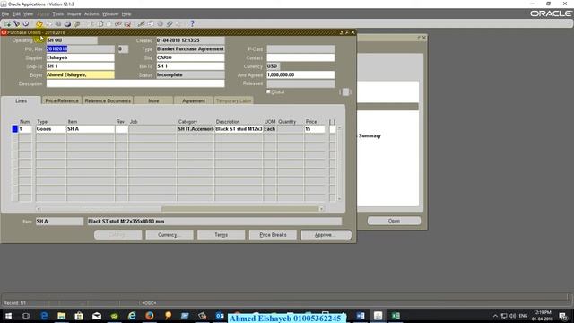Open Excel from the taskbar
Screen dimensions: 574x323
(x=396, y=316)
